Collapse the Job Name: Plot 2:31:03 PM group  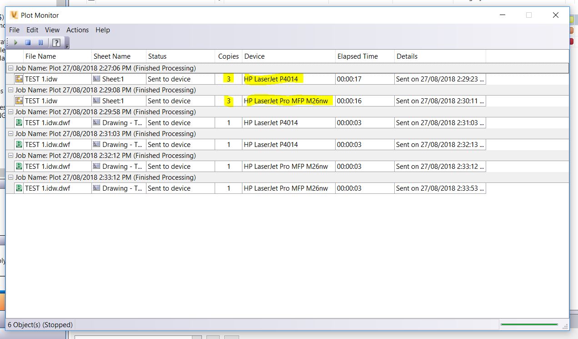[x=10, y=133]
